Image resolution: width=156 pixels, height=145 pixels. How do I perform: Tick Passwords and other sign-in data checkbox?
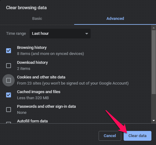(x=9, y=110)
